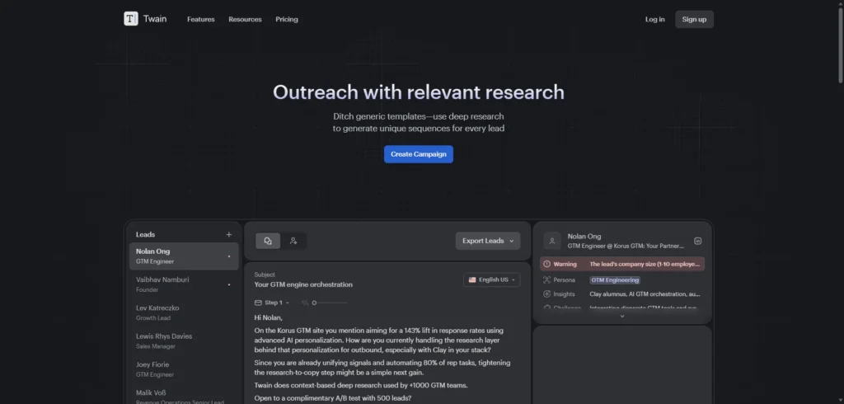
Task: Click the Twain logo icon
Action: click(x=131, y=19)
